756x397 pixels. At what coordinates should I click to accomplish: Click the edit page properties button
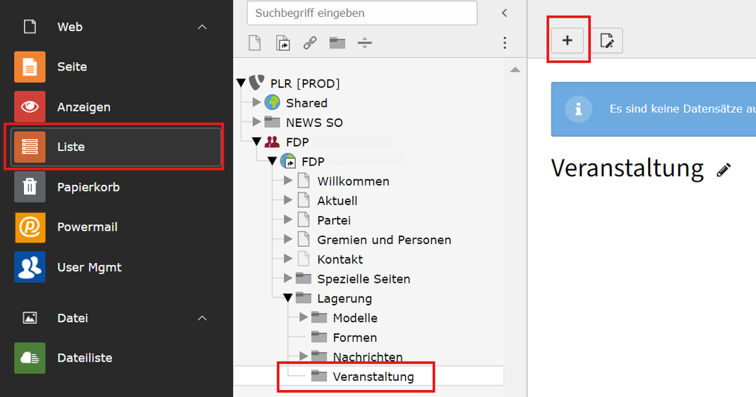607,40
